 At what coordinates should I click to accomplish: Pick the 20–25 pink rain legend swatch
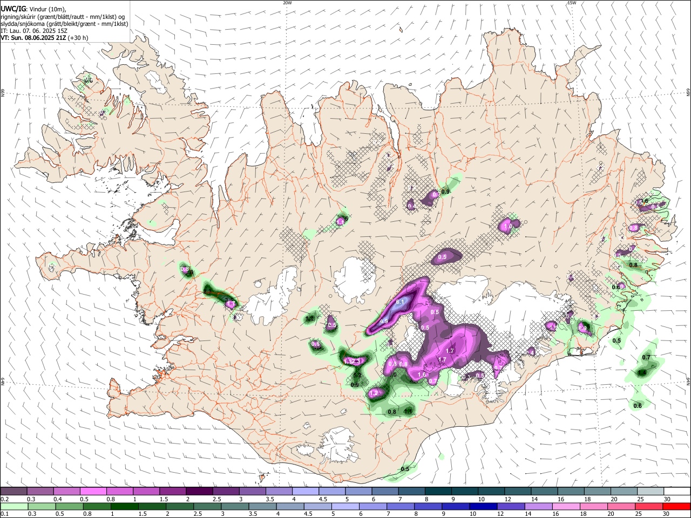pyautogui.click(x=622, y=506)
